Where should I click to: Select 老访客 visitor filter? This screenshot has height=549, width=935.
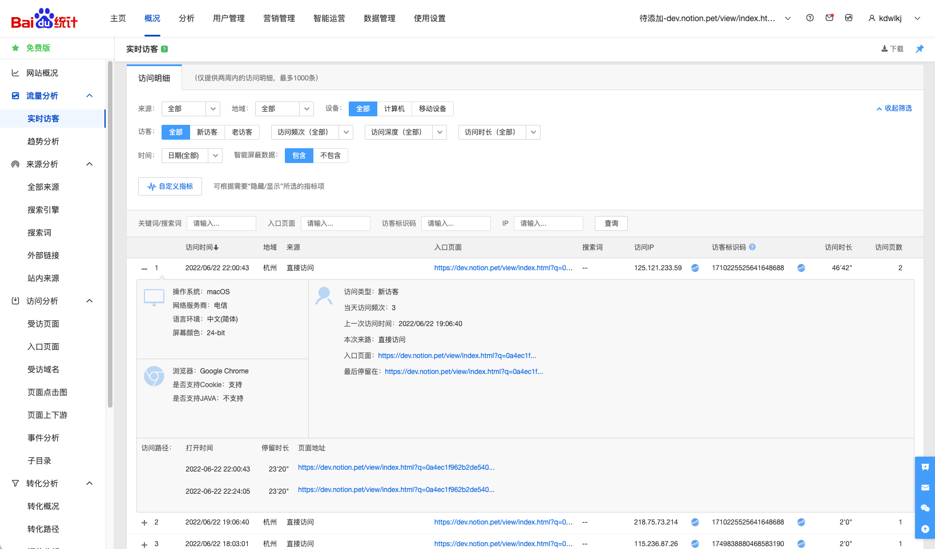click(242, 132)
